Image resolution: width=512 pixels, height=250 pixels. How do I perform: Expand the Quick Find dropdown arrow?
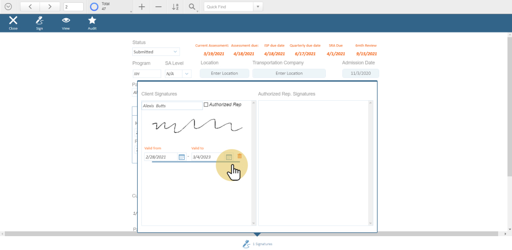[x=258, y=7]
